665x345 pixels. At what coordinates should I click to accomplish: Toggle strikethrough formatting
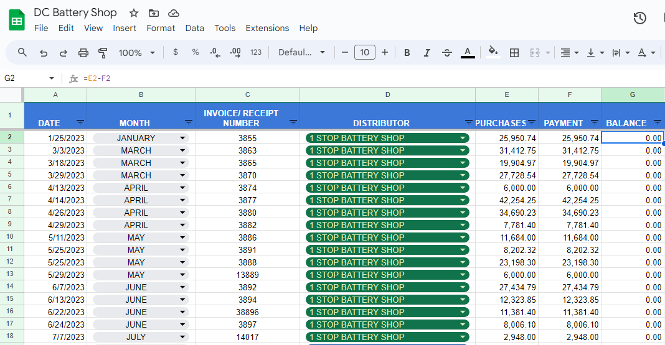click(446, 52)
